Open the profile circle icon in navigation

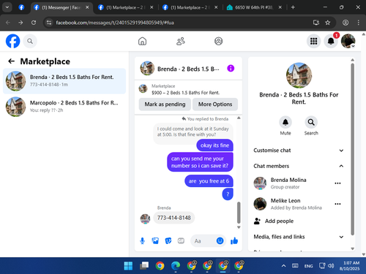(x=218, y=41)
